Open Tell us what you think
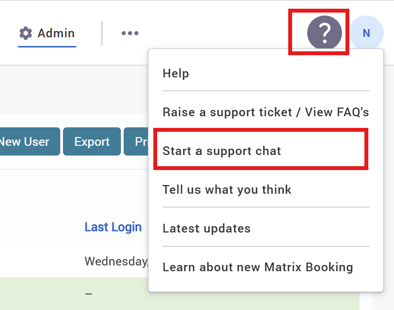The height and width of the screenshot is (310, 394). tap(227, 189)
